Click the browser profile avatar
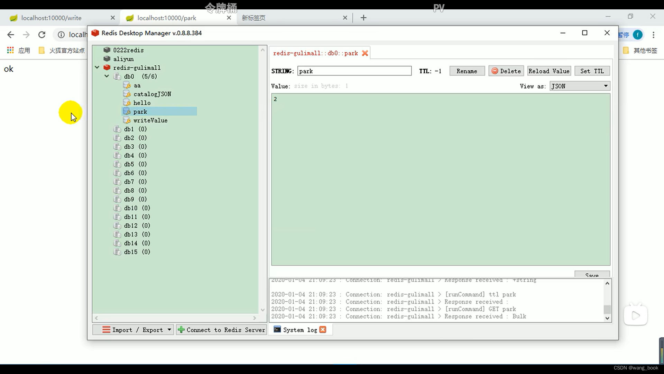 pos(638,35)
